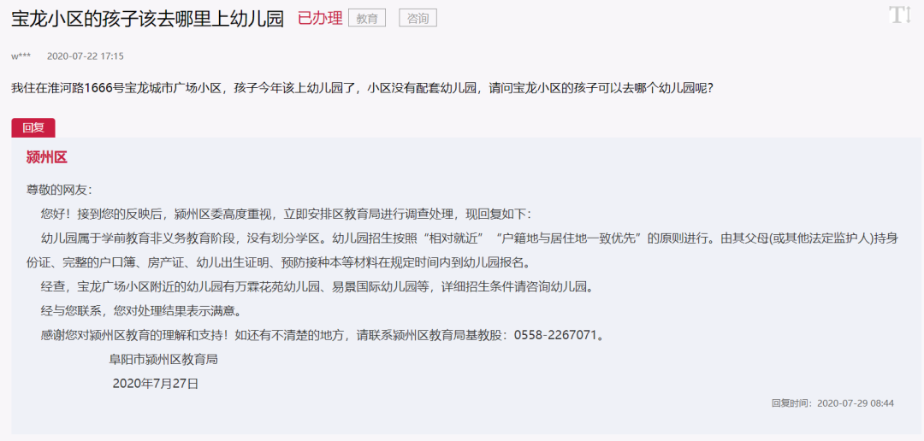Screen dimensions: 924x441
Task: Select the 教育 tag
Action: [x=367, y=18]
